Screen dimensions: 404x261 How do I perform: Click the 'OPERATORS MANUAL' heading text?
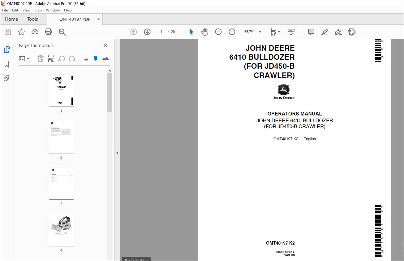[294, 114]
